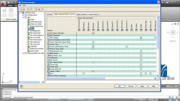Select the Reflected Screened set
Screen dimensions: 180x101
[37, 49]
